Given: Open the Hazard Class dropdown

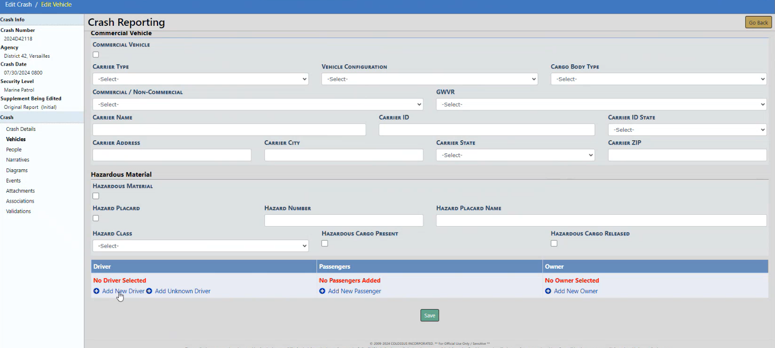Looking at the screenshot, I should pyautogui.click(x=200, y=246).
